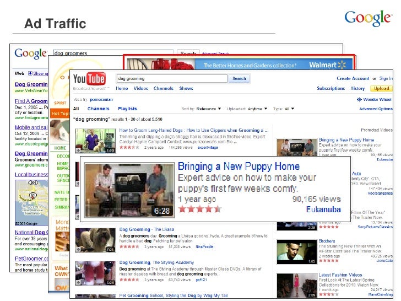This screenshot has height=301, width=401.
Task: Click the Eukanuba channel link in enlarged ad
Action: [x=323, y=209]
